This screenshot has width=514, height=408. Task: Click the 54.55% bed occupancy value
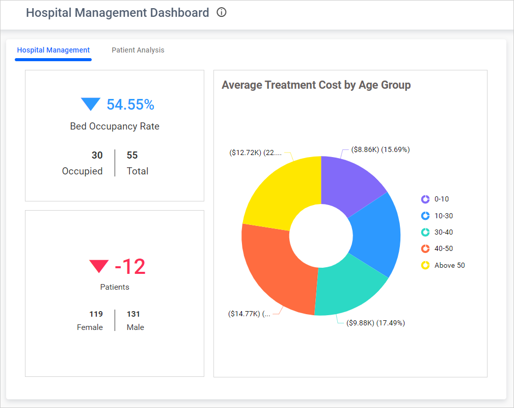point(130,105)
